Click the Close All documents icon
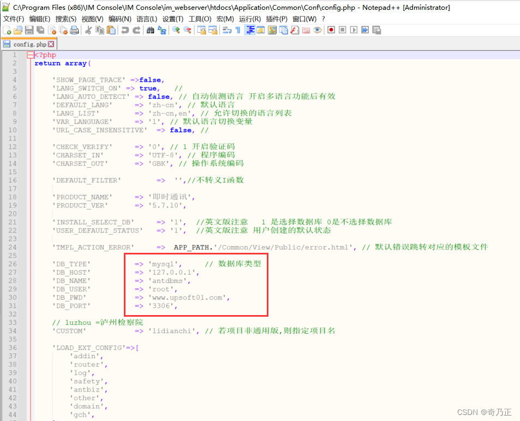Screen dimensions: 520x421 pyautogui.click(x=63, y=30)
